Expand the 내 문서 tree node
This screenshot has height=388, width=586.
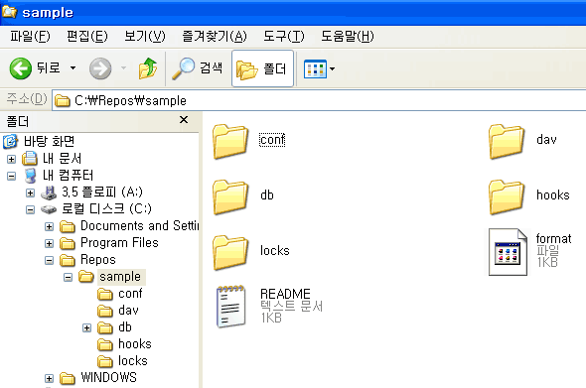(x=11, y=160)
